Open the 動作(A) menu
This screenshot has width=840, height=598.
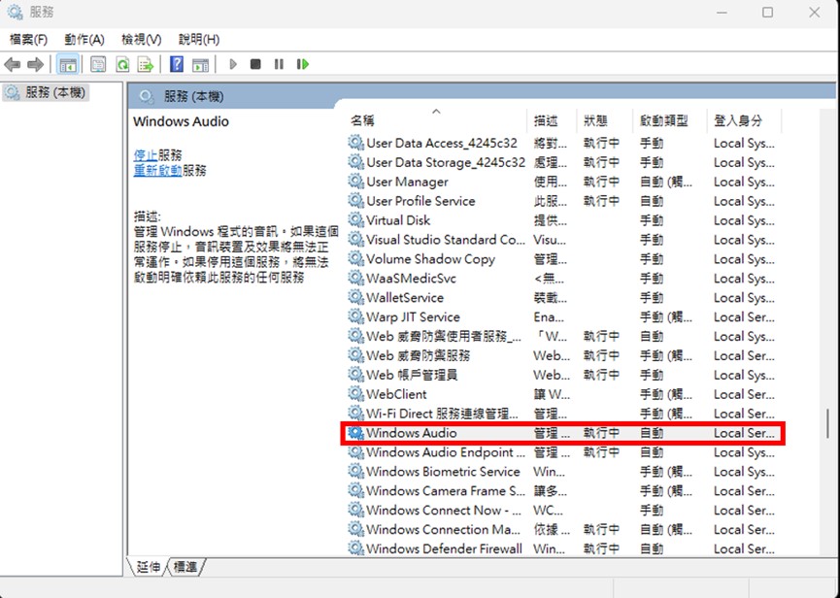tap(84, 39)
